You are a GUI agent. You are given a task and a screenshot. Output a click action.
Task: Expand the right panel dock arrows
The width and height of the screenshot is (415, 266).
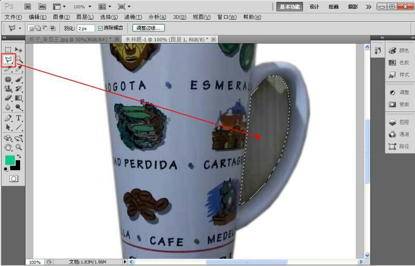click(x=382, y=37)
